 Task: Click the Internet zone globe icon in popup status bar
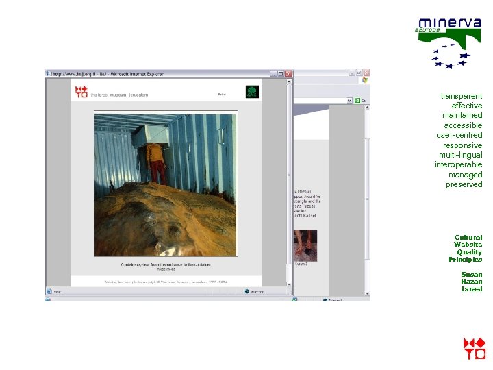click(x=246, y=292)
